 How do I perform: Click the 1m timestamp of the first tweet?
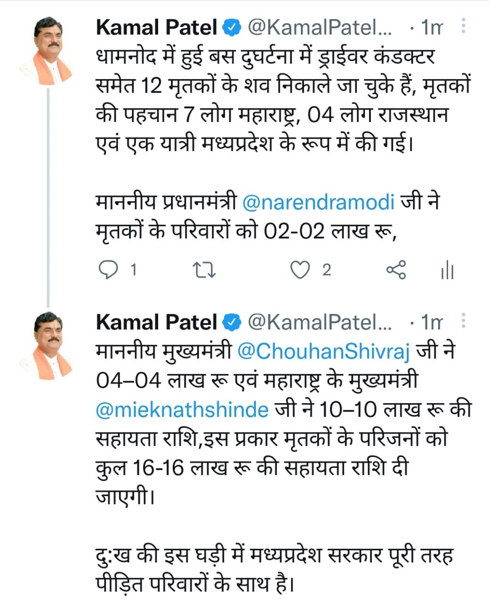[x=432, y=28]
